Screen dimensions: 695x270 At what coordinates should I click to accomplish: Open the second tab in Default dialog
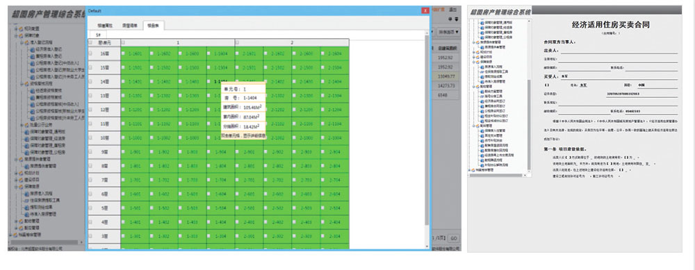pyautogui.click(x=130, y=26)
